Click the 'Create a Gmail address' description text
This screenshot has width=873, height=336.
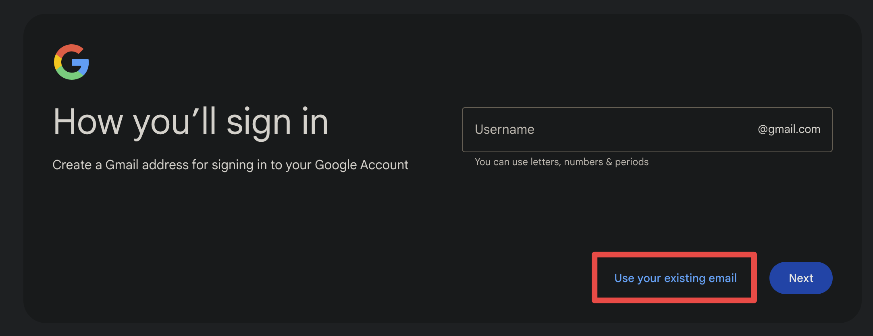point(230,165)
